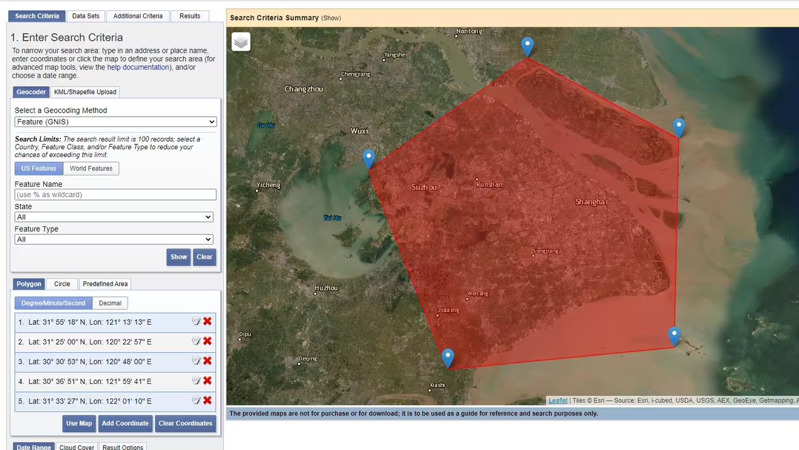The height and width of the screenshot is (450, 799).
Task: Open the Feature Type dropdown
Action: 114,240
